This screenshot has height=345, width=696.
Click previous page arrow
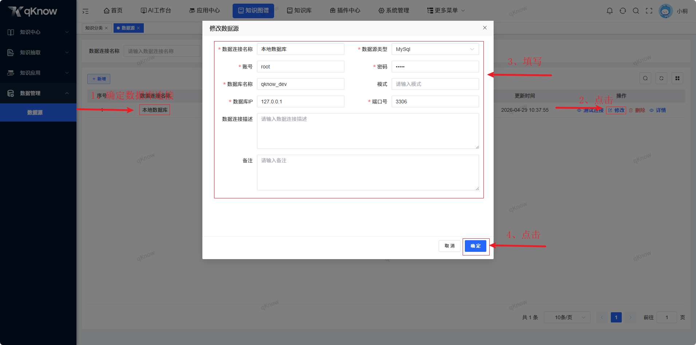(x=602, y=317)
